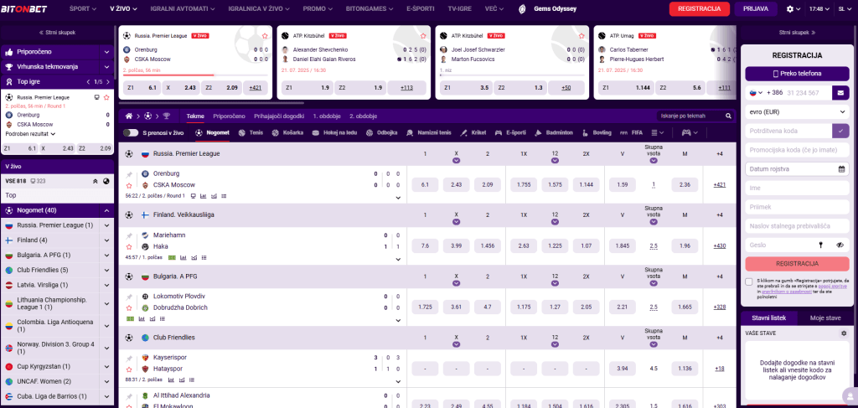
Task: Open the globe icon in V živo panel
Action: point(106,180)
